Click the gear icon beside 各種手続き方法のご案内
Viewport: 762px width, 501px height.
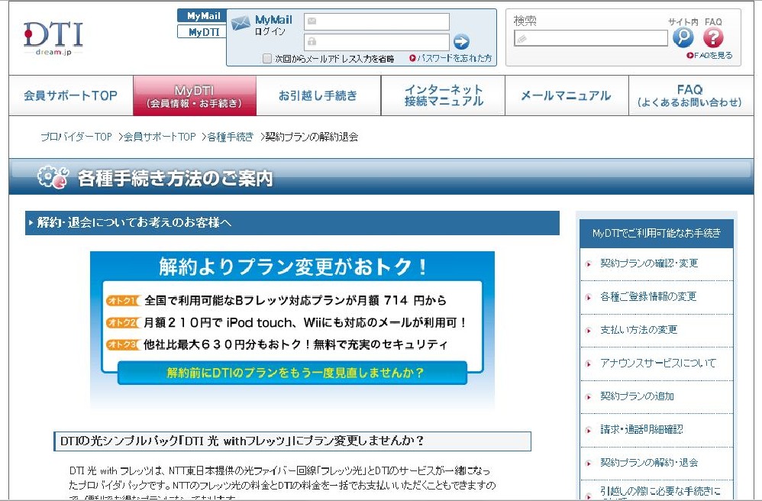[53, 178]
